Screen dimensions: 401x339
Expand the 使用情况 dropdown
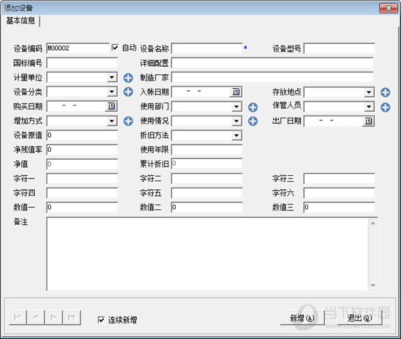[x=237, y=121]
